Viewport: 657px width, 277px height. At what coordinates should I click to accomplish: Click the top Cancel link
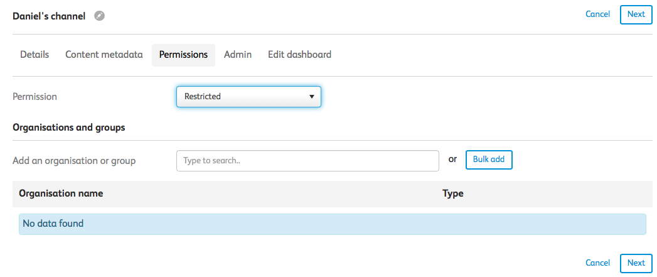pyautogui.click(x=597, y=14)
